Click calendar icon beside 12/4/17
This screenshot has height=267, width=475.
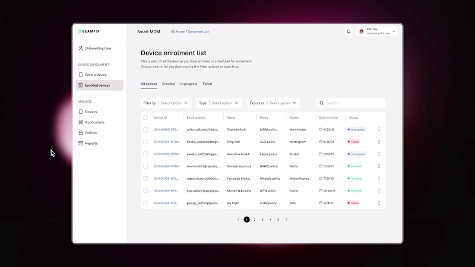click(x=321, y=203)
